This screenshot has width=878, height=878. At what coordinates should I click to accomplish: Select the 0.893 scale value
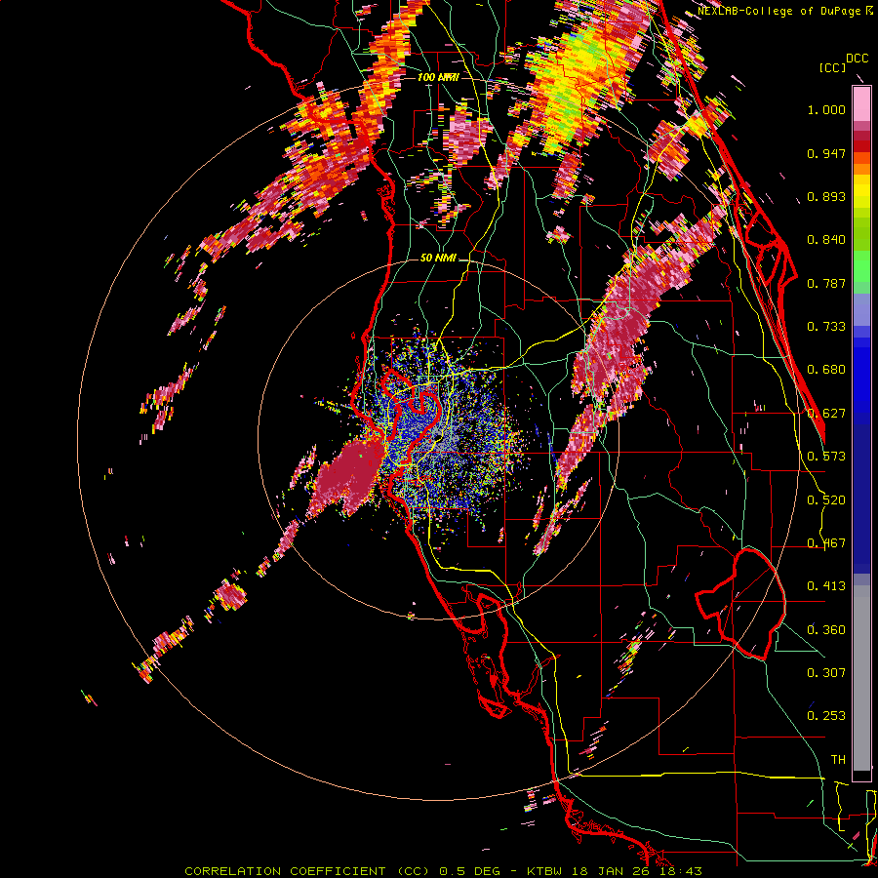tap(826, 196)
